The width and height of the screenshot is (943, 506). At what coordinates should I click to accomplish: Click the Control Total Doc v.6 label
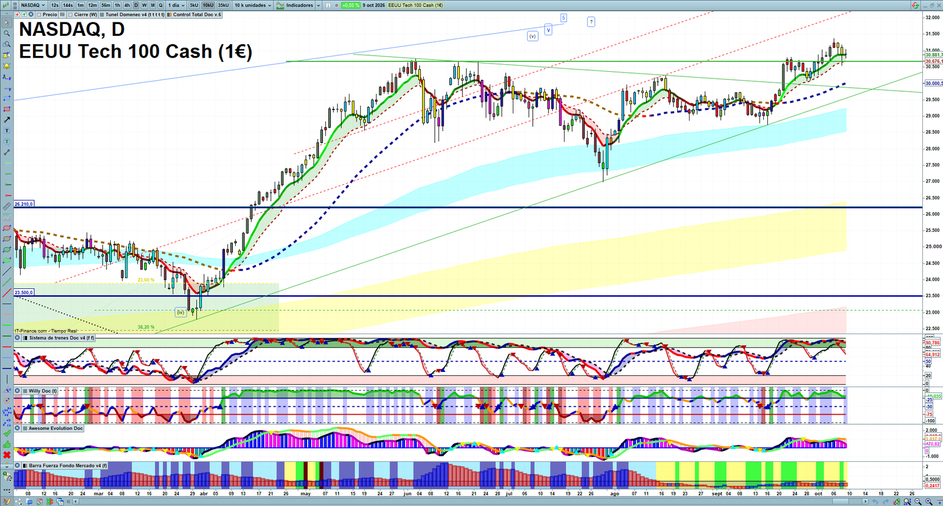pos(197,15)
